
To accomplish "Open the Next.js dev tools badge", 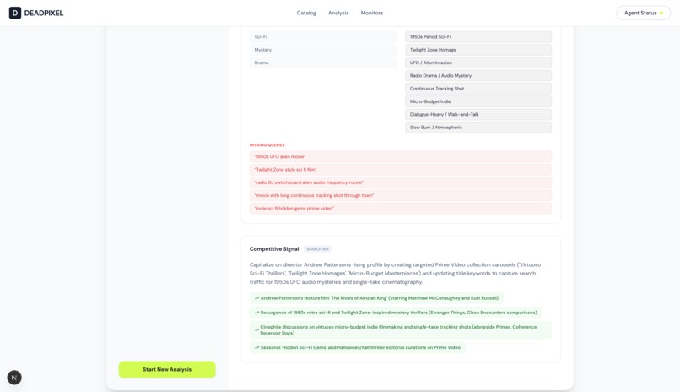I will coord(14,378).
